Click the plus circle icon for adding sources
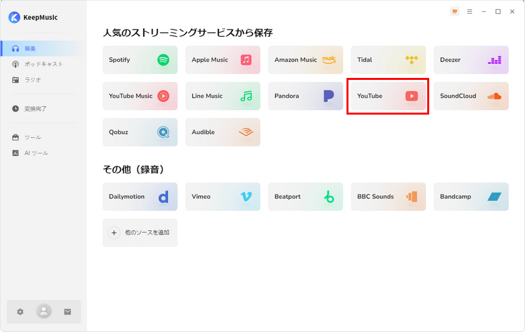The height and width of the screenshot is (332, 525). pos(114,233)
